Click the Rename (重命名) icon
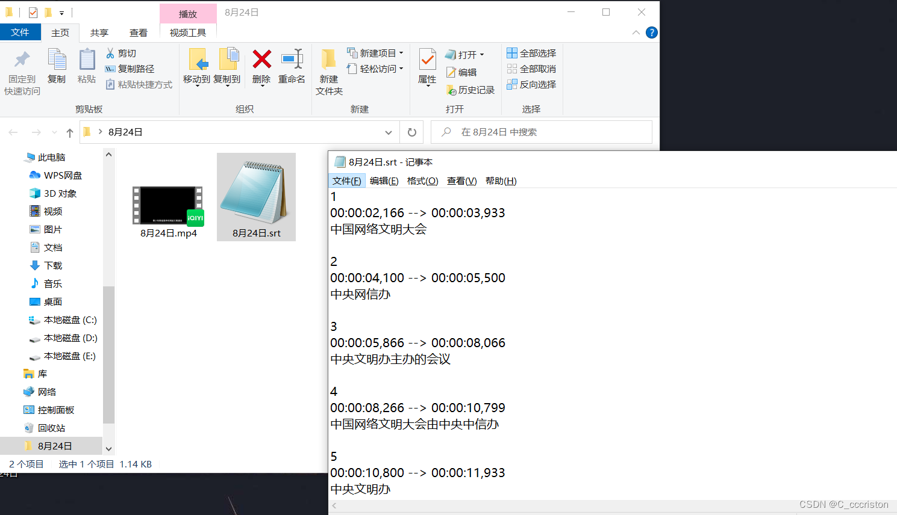Viewport: 897px width, 515px height. point(292,59)
